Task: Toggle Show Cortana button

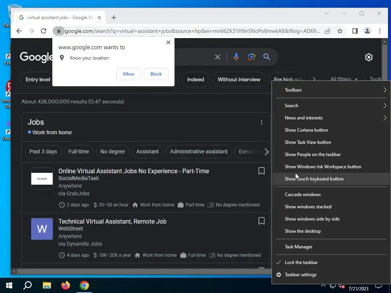Action: 331,130
